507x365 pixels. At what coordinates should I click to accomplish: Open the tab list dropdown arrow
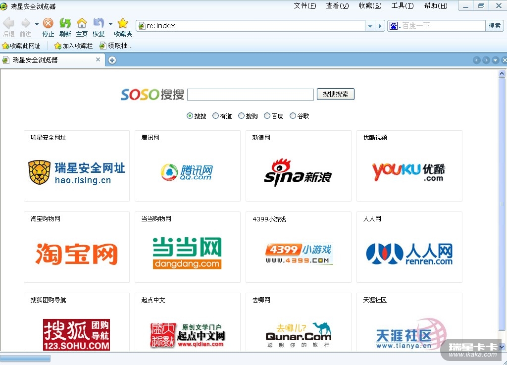pyautogui.click(x=495, y=60)
